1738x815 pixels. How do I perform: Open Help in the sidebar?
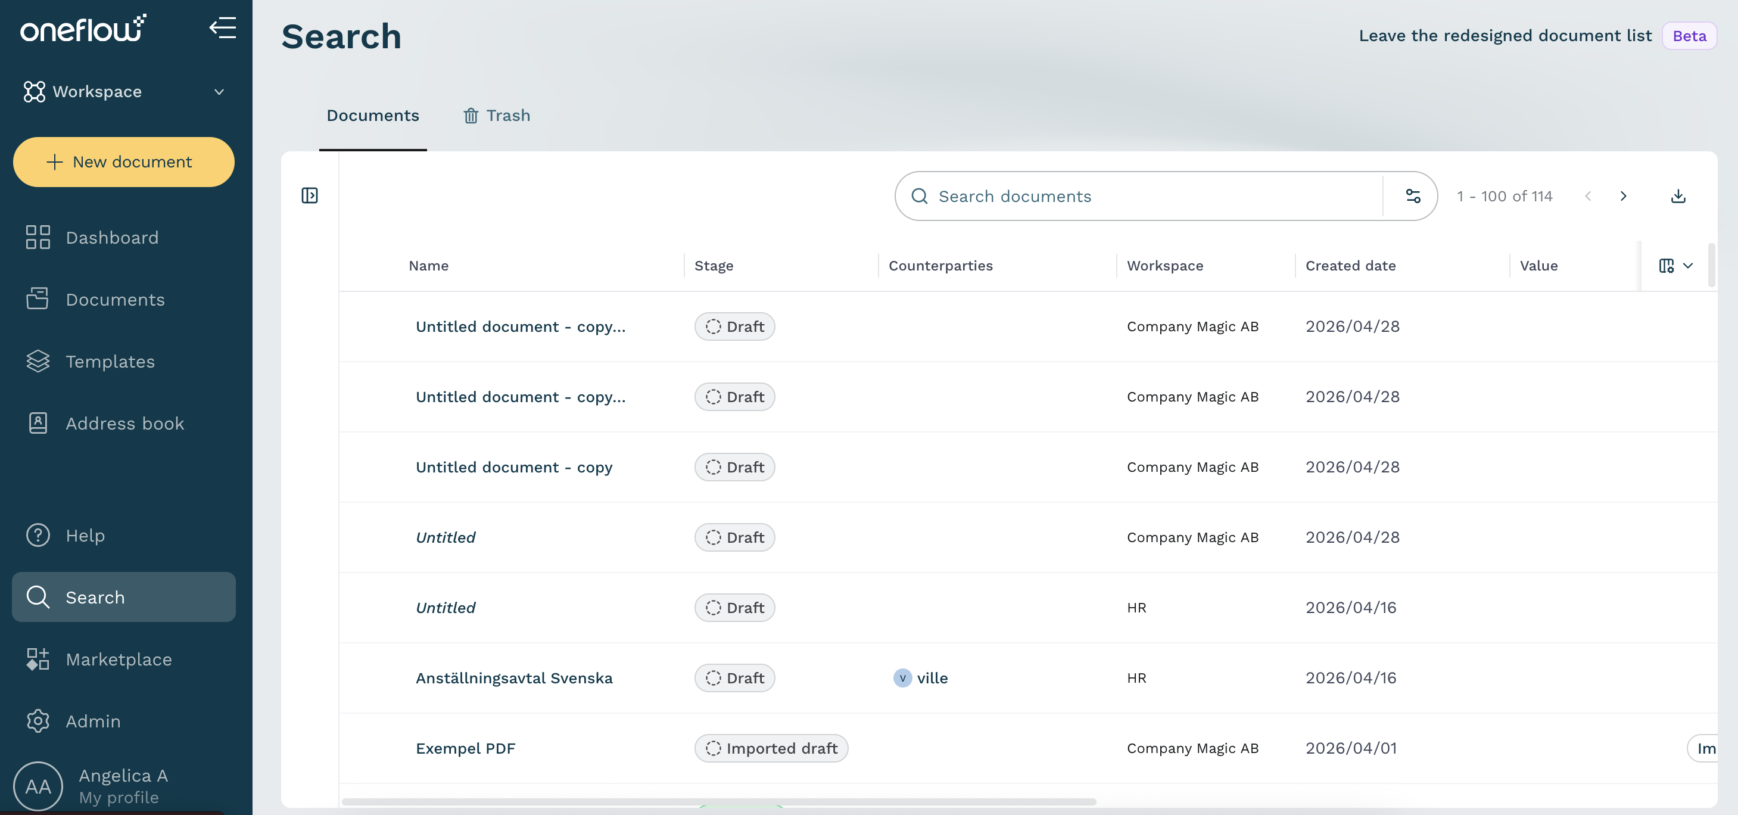[x=124, y=535]
